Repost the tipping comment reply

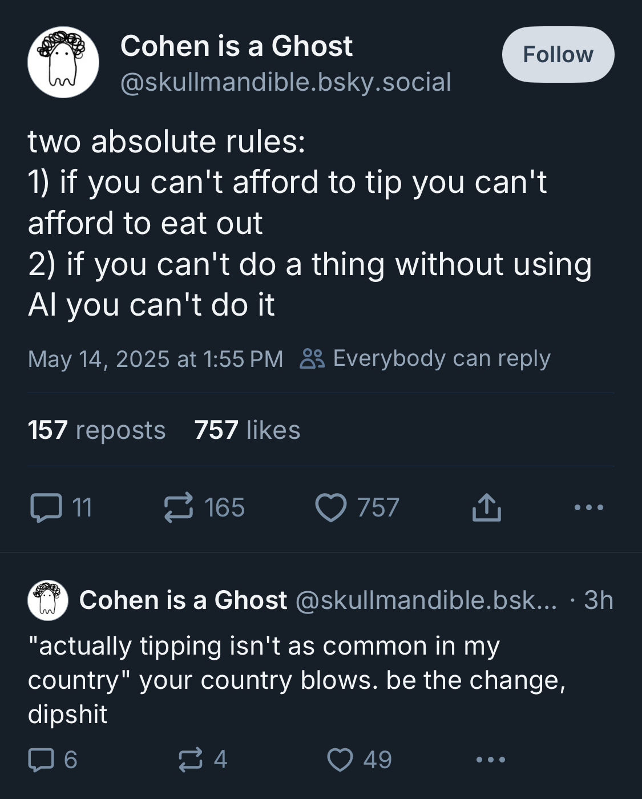190,760
